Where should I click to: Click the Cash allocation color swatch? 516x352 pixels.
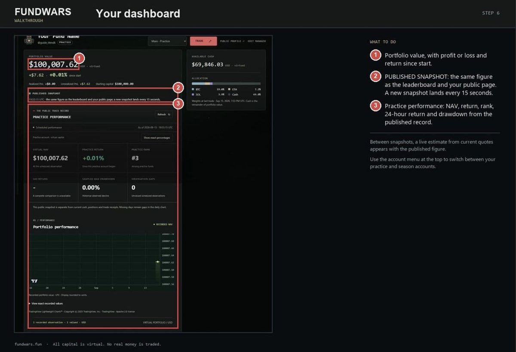[x=230, y=94]
